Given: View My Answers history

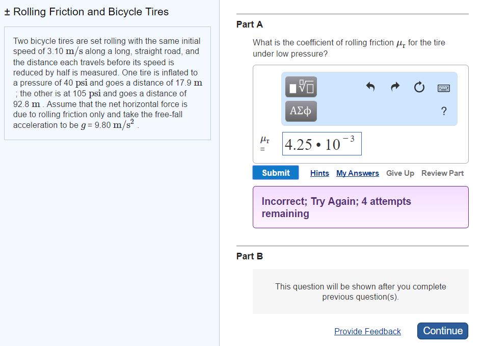Looking at the screenshot, I should point(357,173).
